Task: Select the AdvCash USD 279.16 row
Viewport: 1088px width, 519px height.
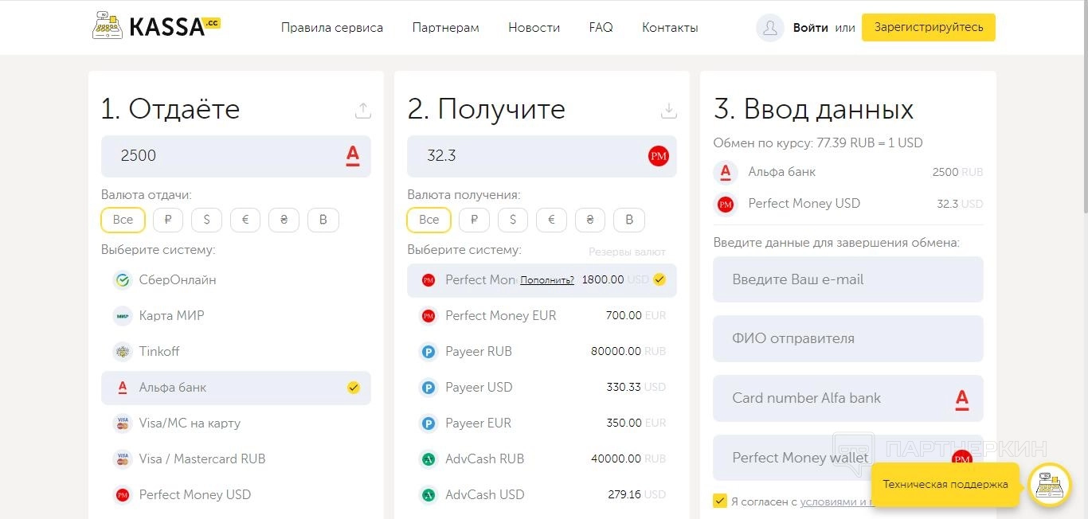Action: [542, 495]
